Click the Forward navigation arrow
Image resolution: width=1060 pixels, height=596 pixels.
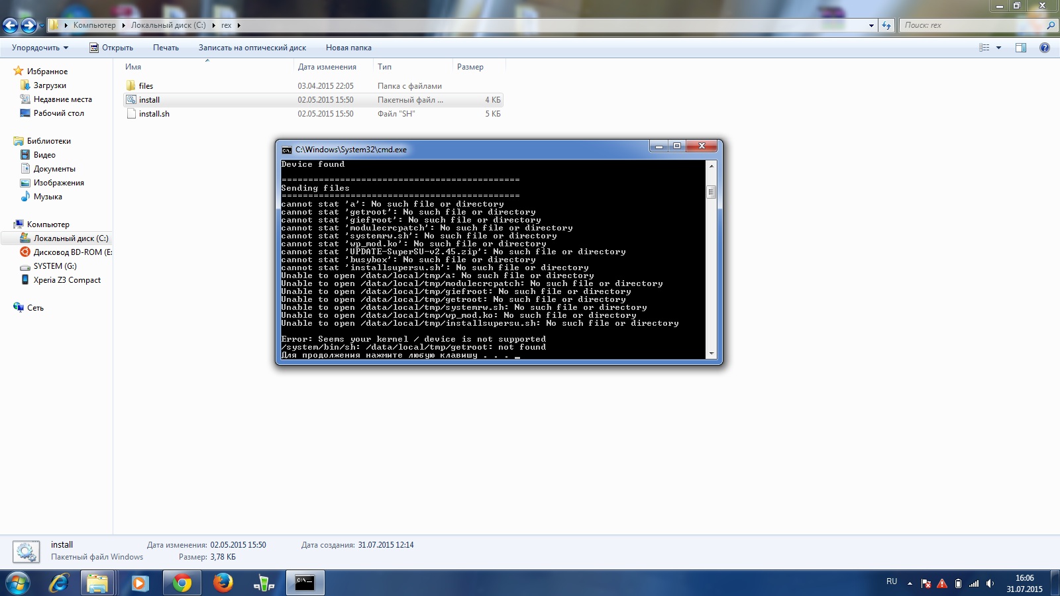(28, 25)
